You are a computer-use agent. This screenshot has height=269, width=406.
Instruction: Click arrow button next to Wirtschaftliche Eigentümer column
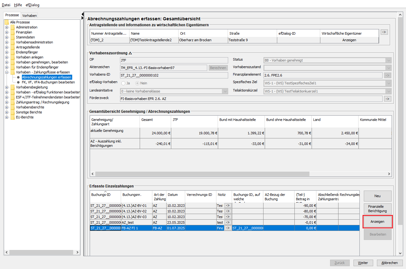pyautogui.click(x=384, y=32)
